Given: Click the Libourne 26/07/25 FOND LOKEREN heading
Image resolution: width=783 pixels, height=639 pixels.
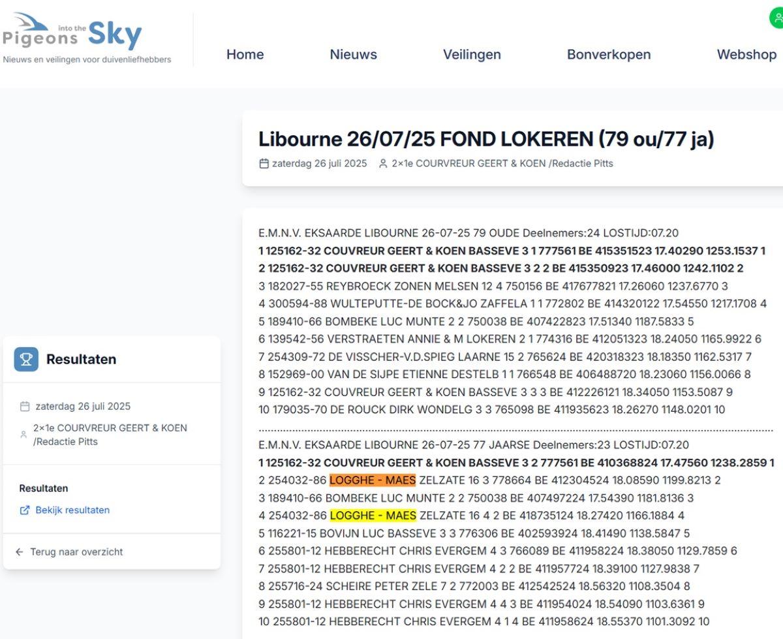Looking at the screenshot, I should 487,138.
